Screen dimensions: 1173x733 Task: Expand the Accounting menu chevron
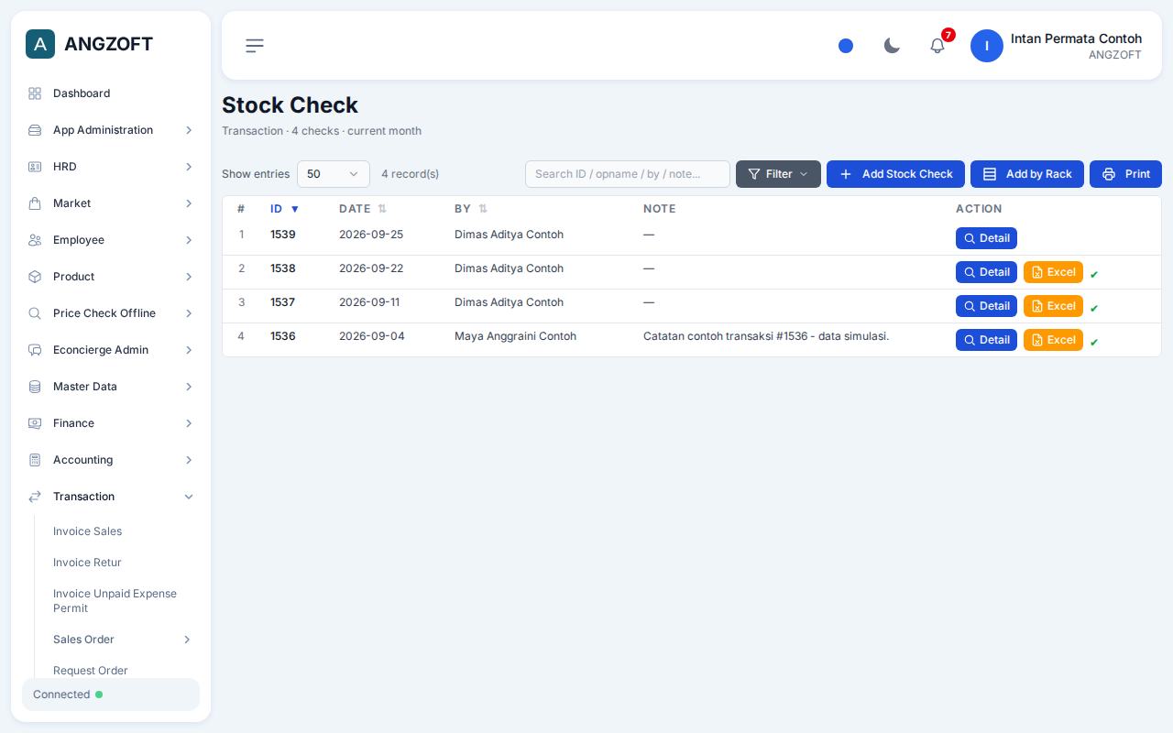click(x=189, y=460)
